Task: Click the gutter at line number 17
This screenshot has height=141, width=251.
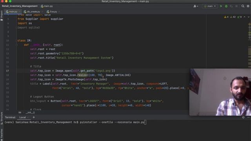Action: coord(7,71)
